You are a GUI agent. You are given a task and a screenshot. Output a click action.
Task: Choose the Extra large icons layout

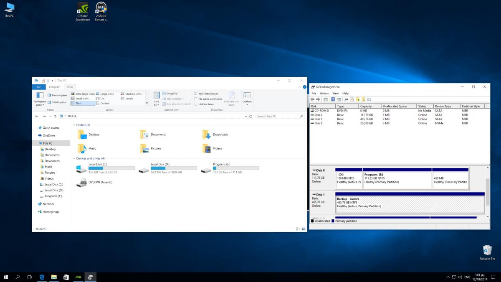click(83, 94)
